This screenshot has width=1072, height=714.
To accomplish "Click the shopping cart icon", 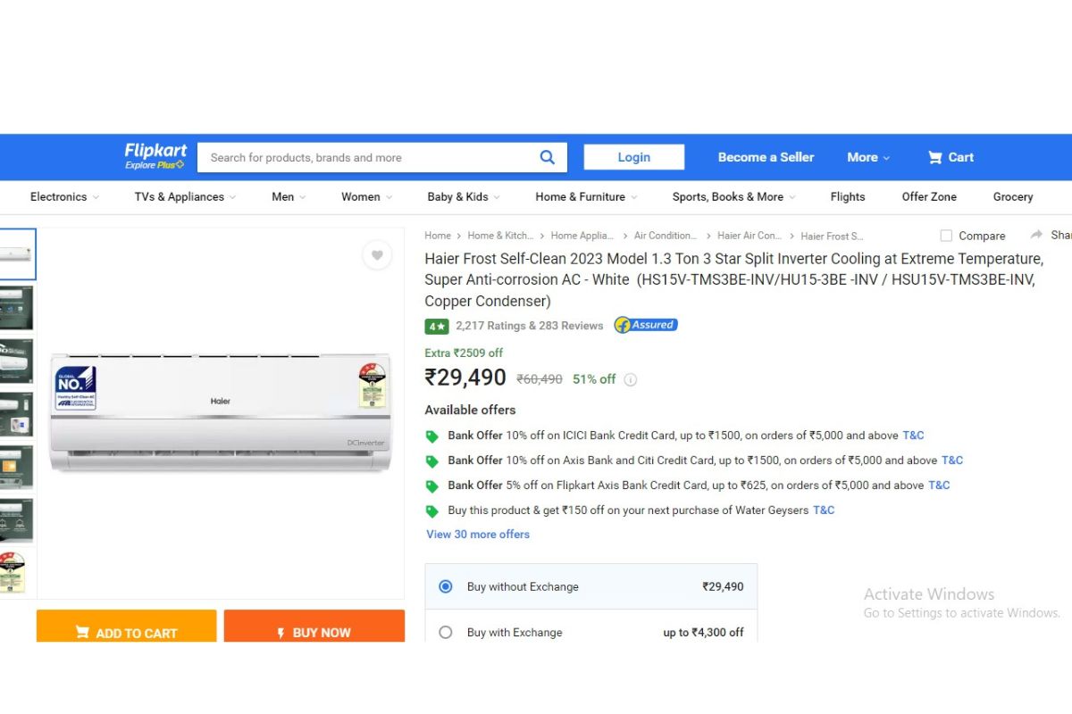I will [935, 157].
